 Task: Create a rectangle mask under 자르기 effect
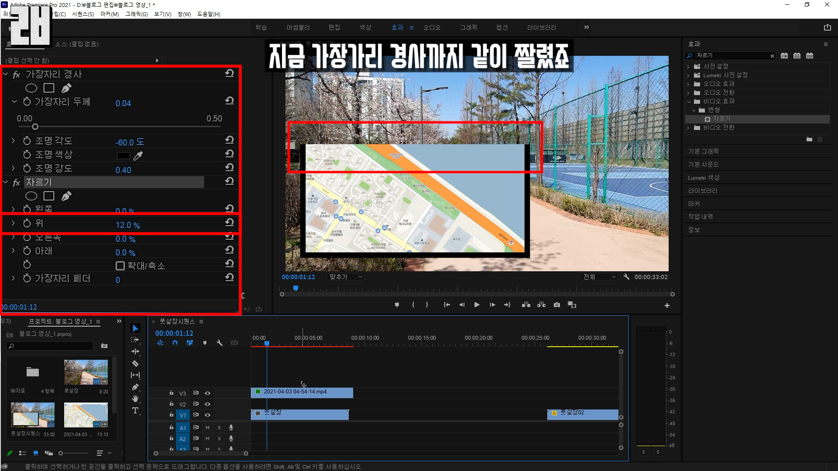[49, 196]
